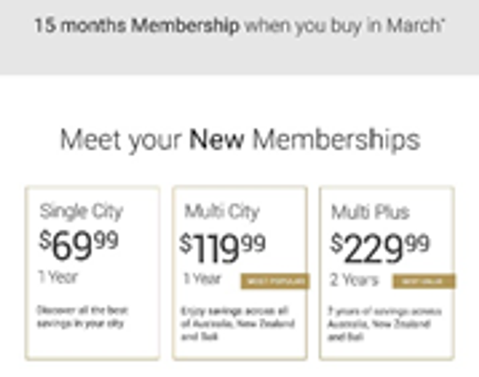This screenshot has width=479, height=377.
Task: Click the 1 Year label under $69.99
Action: tap(58, 276)
